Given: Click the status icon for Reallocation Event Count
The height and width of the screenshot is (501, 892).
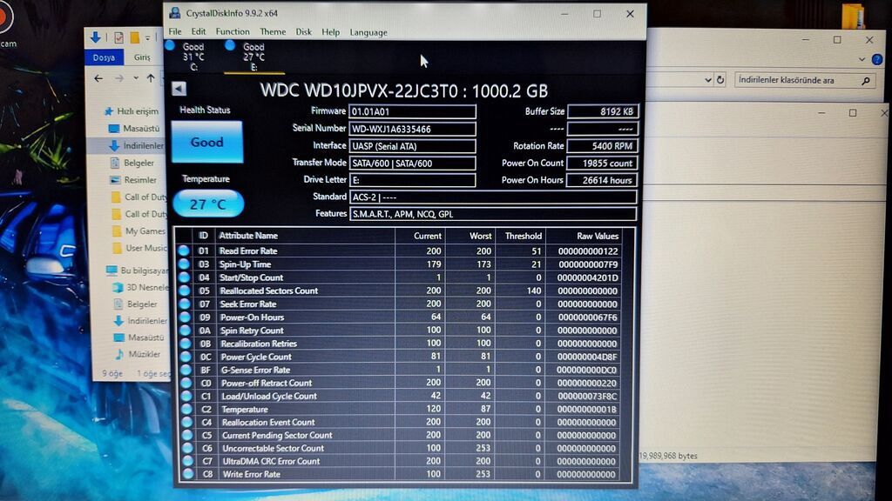Looking at the screenshot, I should pyautogui.click(x=187, y=422).
